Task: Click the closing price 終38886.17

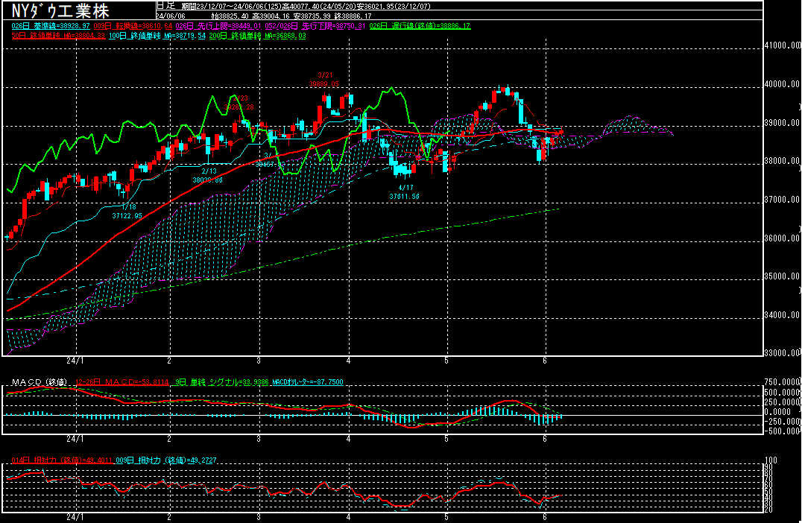Action: tap(353, 16)
